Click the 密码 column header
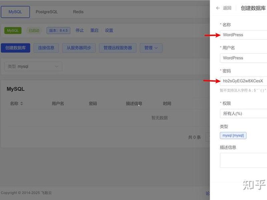 click(93, 103)
